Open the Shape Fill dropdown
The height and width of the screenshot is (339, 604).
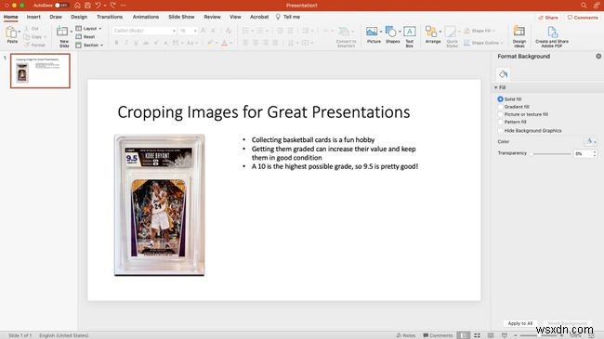[479, 31]
